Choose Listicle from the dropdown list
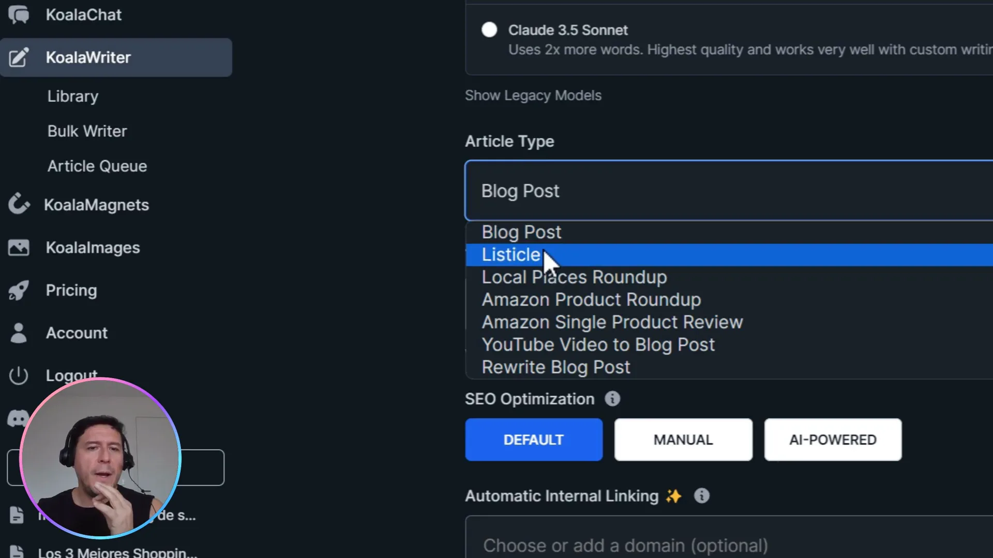Screen dimensions: 993x558 click(729, 255)
